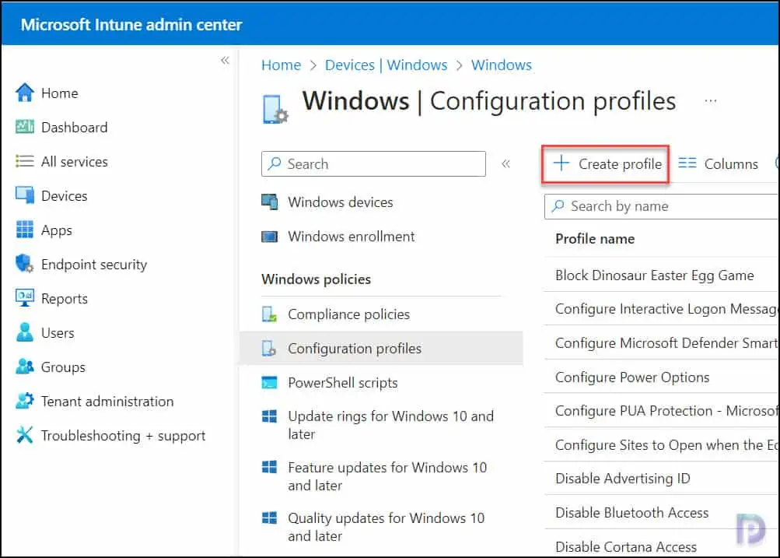The height and width of the screenshot is (558, 780).
Task: Open Configure Microsoft Defender Smart profile
Action: (x=666, y=343)
